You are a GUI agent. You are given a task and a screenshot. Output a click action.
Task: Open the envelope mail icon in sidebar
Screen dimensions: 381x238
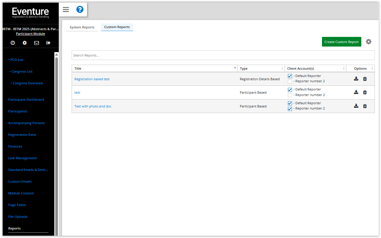36,43
